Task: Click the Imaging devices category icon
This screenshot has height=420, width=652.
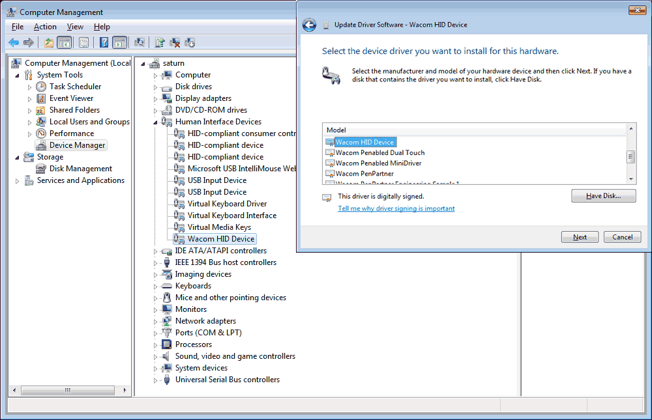Action: coord(167,274)
